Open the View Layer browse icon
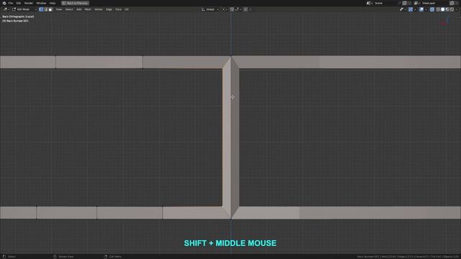The image size is (461, 259). [x=416, y=3]
